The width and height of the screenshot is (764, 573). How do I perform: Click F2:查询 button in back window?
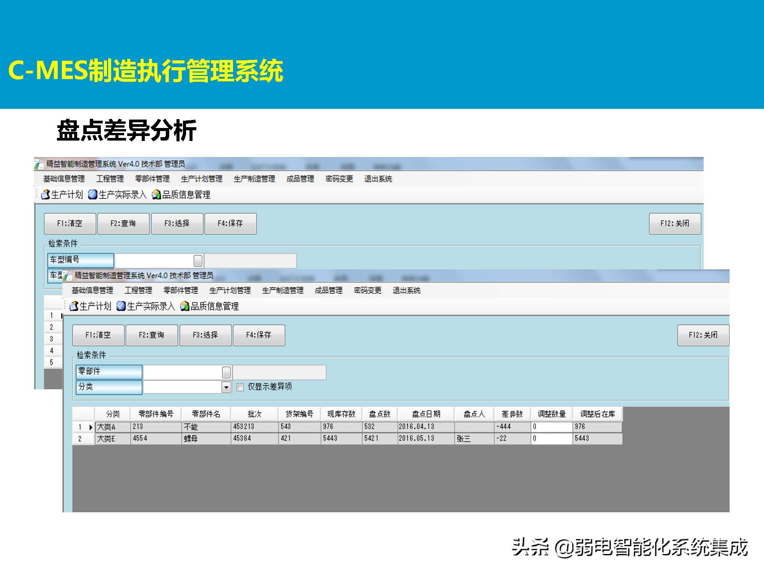pyautogui.click(x=123, y=223)
